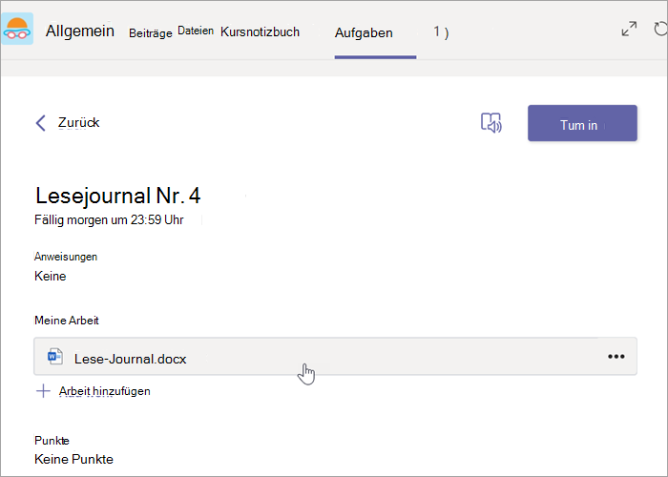668x477 pixels.
Task: Expand the tab to full screen
Action: [x=629, y=29]
